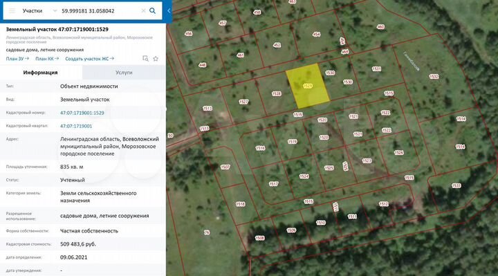The image size is (498, 276).
Task: Open the hamburger menu in search bar
Action: [12, 11]
